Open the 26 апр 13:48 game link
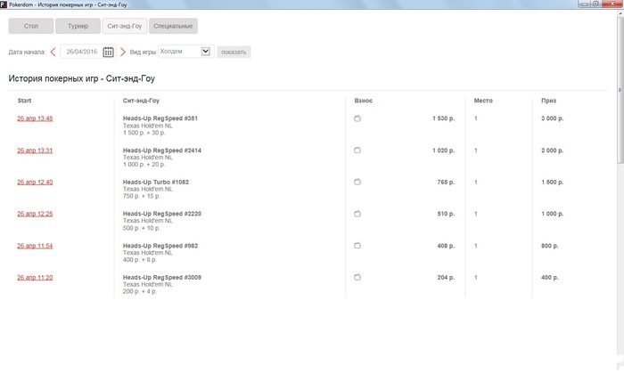This screenshot has height=390, width=624. click(35, 118)
